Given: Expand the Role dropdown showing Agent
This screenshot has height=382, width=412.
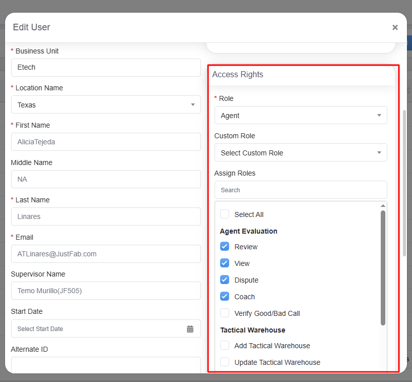Looking at the screenshot, I should click(x=301, y=116).
